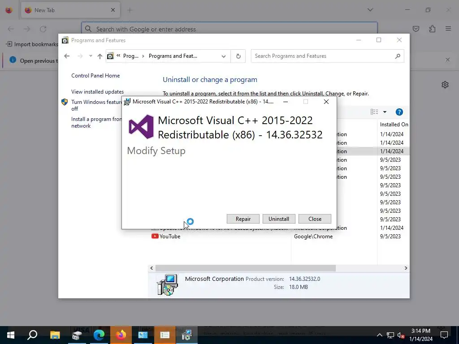Click the shield icon beside Turn Windows features
The height and width of the screenshot is (344, 459).
click(65, 102)
